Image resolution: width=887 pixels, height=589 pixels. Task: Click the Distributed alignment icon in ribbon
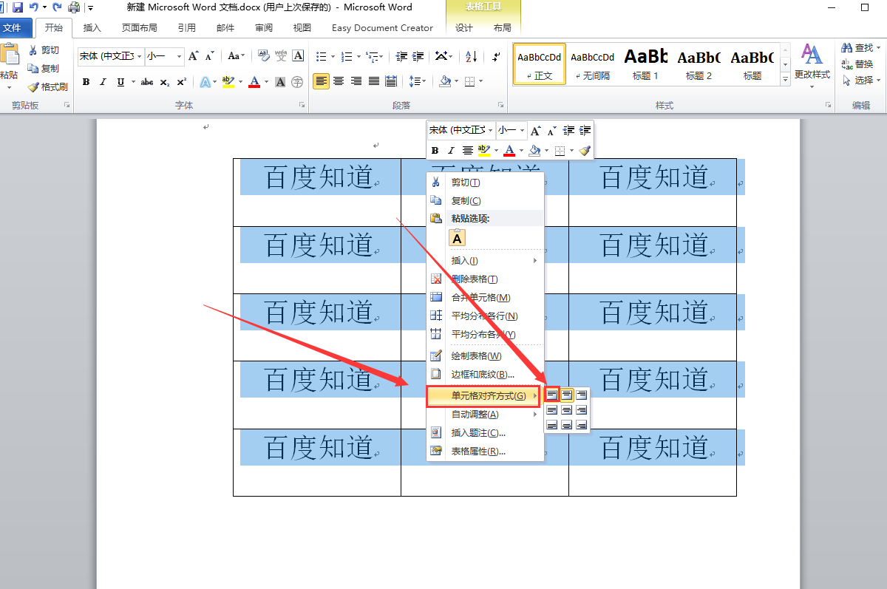pyautogui.click(x=391, y=81)
